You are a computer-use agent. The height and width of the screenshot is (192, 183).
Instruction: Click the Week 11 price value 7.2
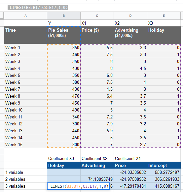click(97, 117)
